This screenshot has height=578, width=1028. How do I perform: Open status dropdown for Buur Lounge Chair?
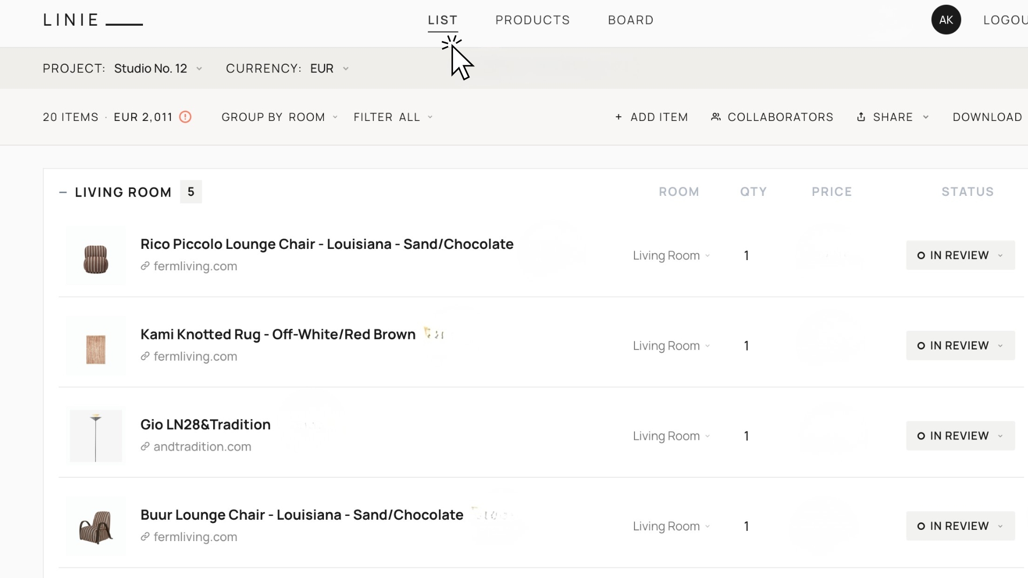[961, 526]
